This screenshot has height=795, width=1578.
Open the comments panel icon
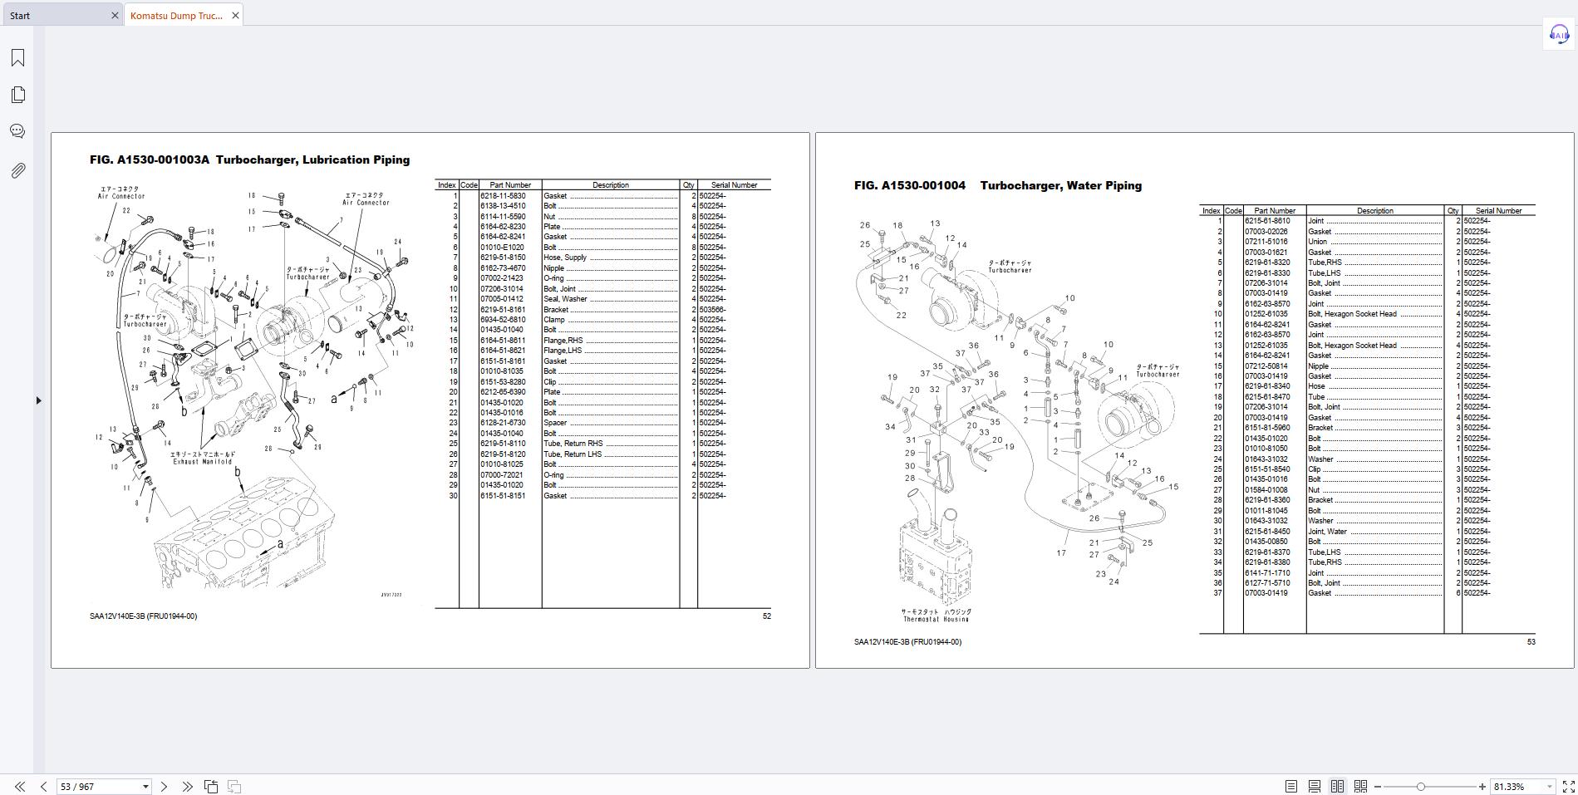pyautogui.click(x=17, y=131)
